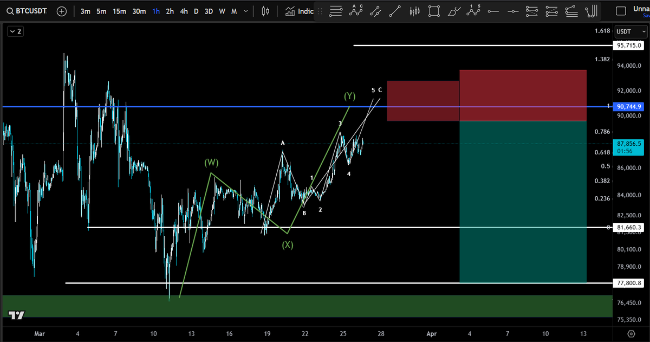
Task: Select the Fib channel tool
Action: coord(551,10)
